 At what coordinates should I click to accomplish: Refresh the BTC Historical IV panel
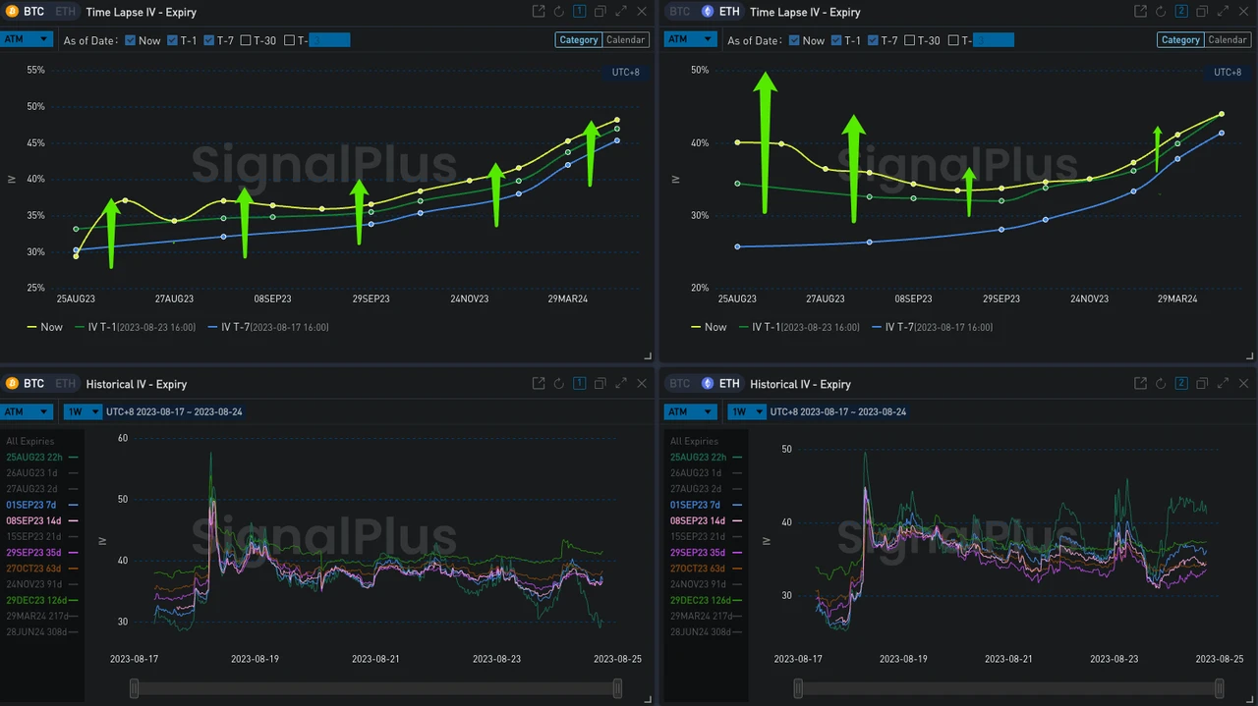[x=559, y=384]
